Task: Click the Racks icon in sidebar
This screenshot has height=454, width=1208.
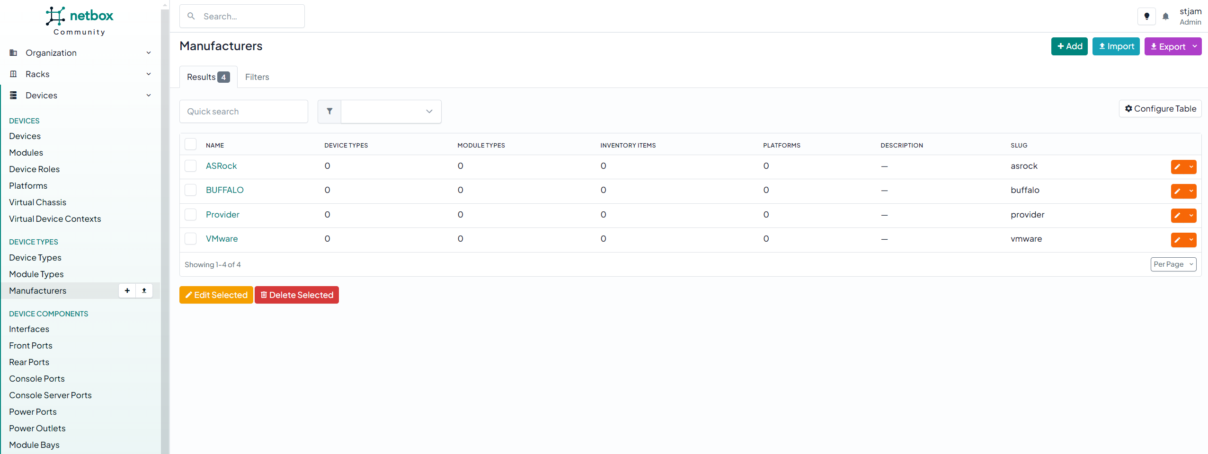Action: 14,74
